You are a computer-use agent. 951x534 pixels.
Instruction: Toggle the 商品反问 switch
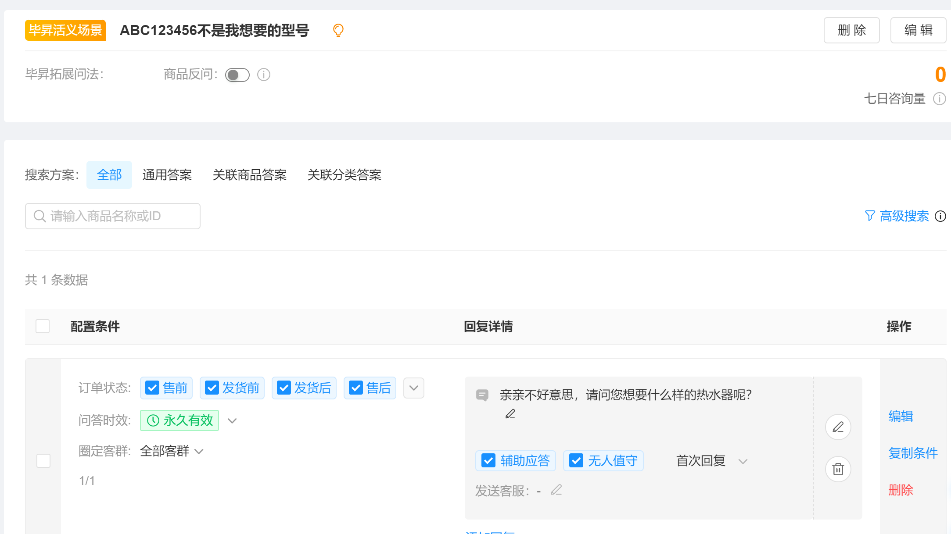click(237, 75)
